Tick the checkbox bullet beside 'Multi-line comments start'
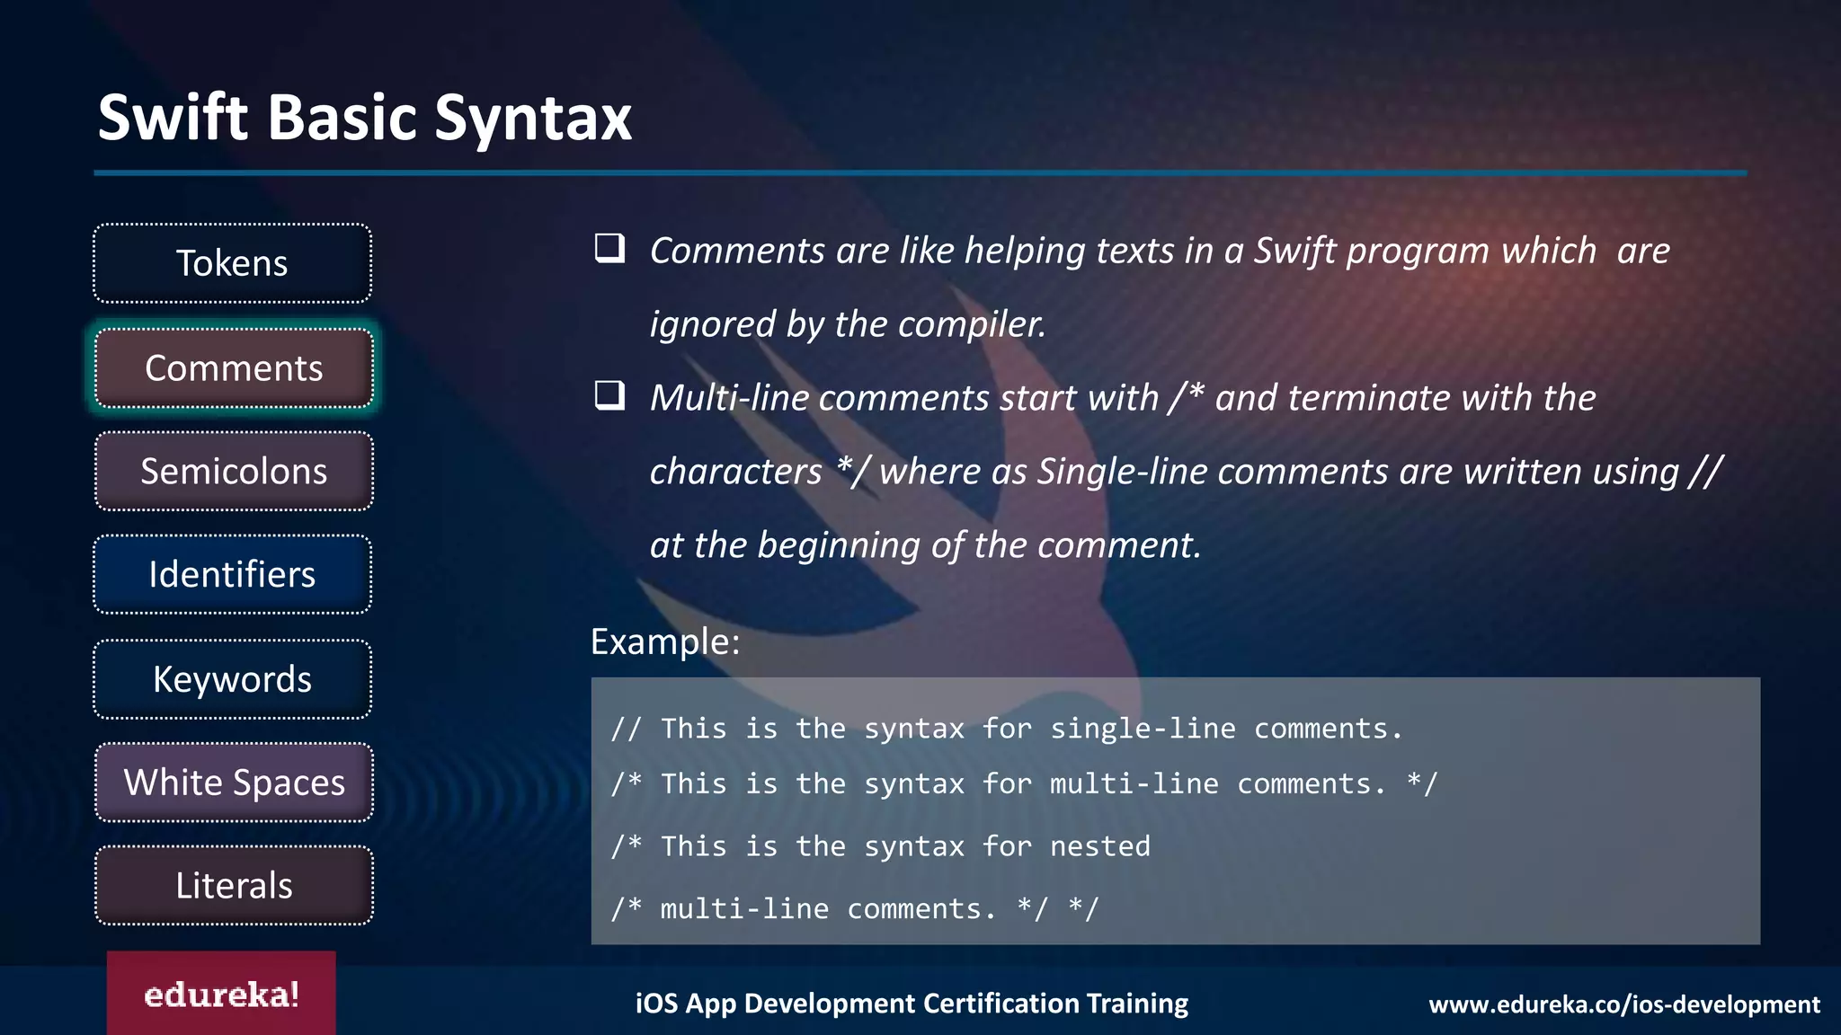 coord(609,395)
